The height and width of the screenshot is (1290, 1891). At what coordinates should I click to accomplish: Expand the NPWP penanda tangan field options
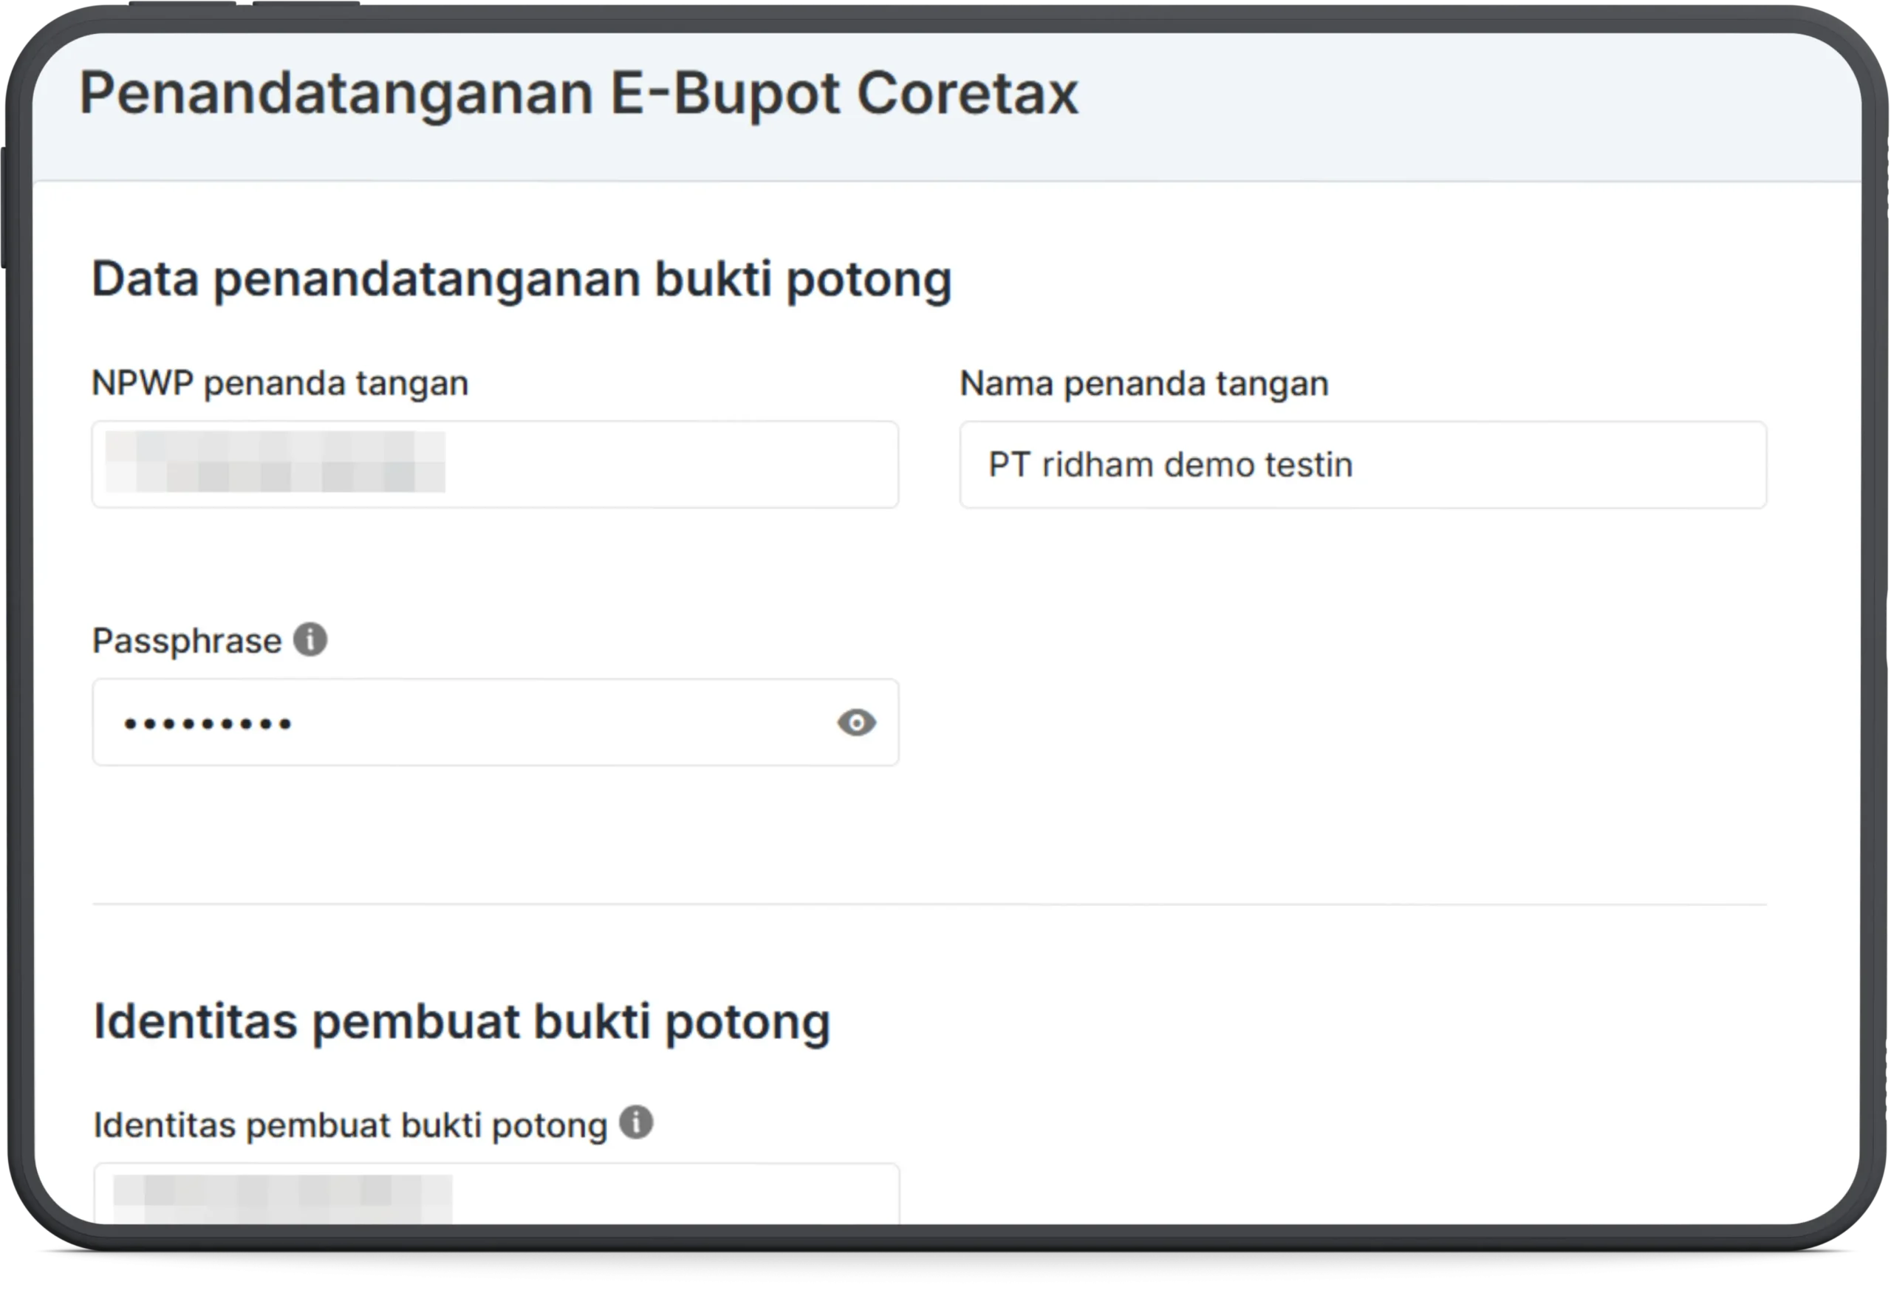click(495, 464)
